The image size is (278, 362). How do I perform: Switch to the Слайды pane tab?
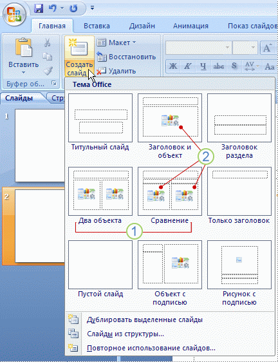pos(19,98)
